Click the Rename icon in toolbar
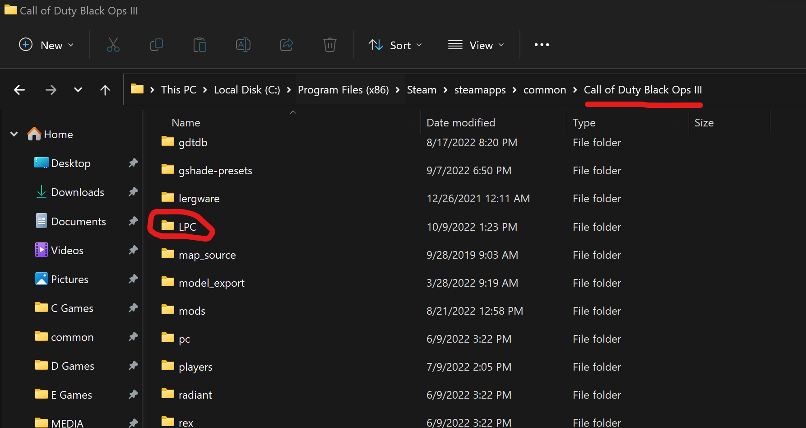The width and height of the screenshot is (806, 428). tap(243, 45)
